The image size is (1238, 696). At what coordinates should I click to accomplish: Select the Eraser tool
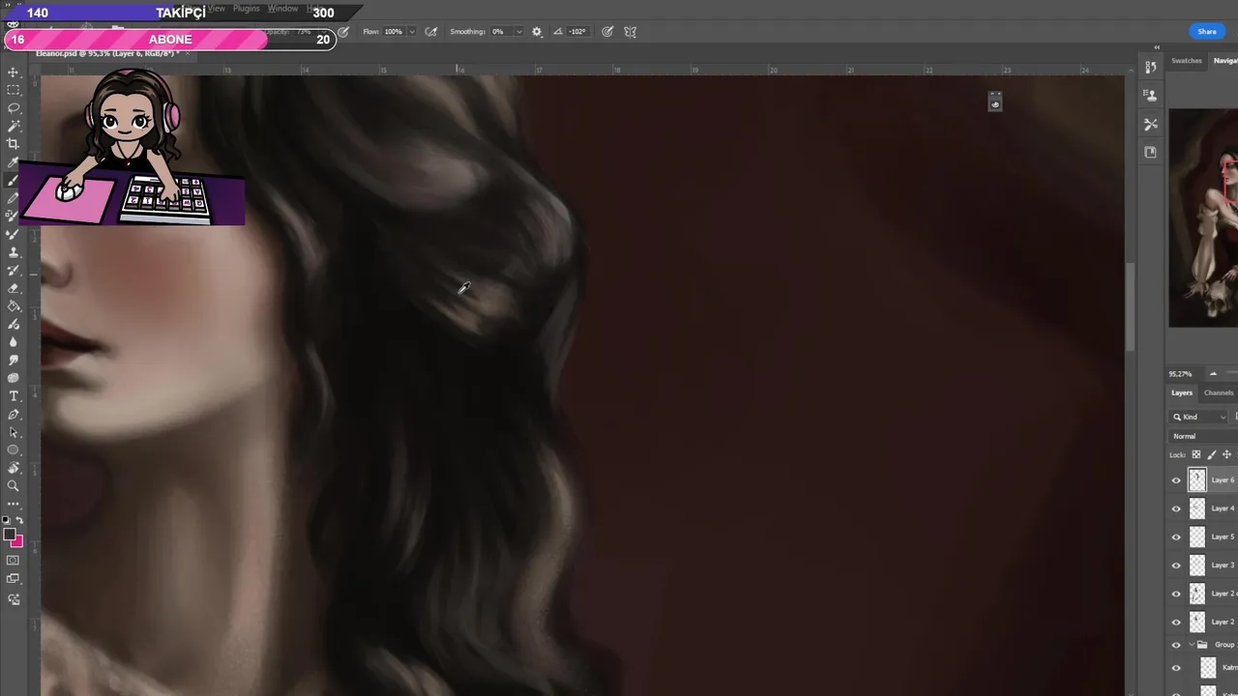pyautogui.click(x=14, y=288)
